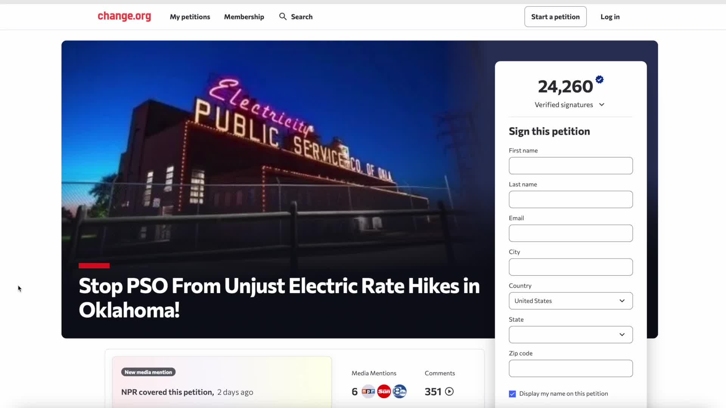
Task: Click the Comments label
Action: [x=440, y=373]
